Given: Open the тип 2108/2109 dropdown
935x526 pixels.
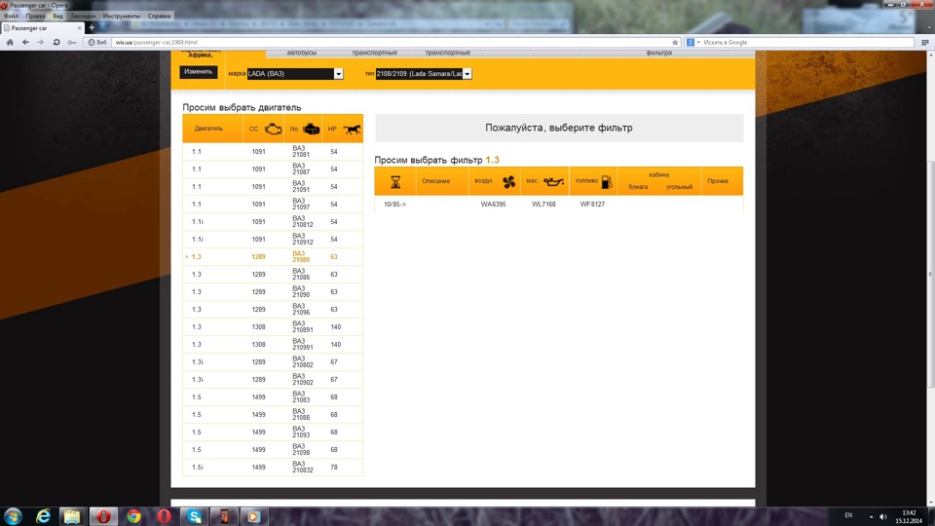Looking at the screenshot, I should tap(424, 74).
